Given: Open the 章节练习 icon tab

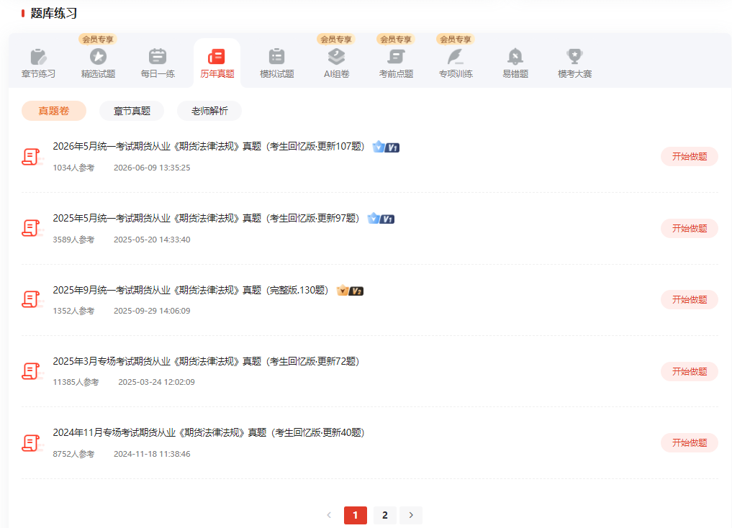Looking at the screenshot, I should coord(38,57).
